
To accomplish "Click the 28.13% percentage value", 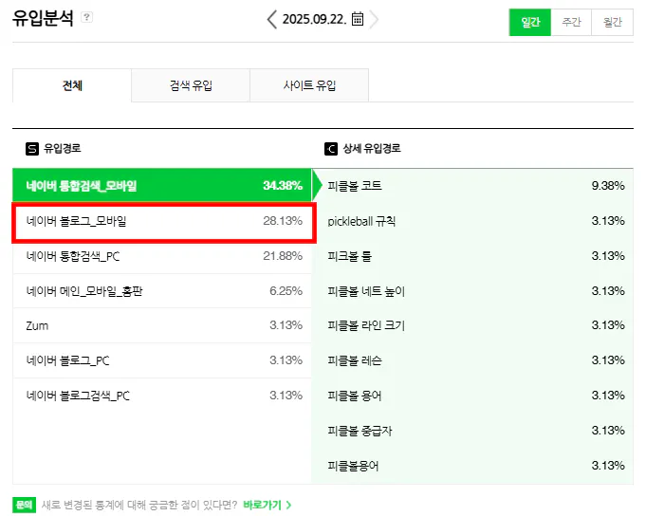I will coord(283,221).
